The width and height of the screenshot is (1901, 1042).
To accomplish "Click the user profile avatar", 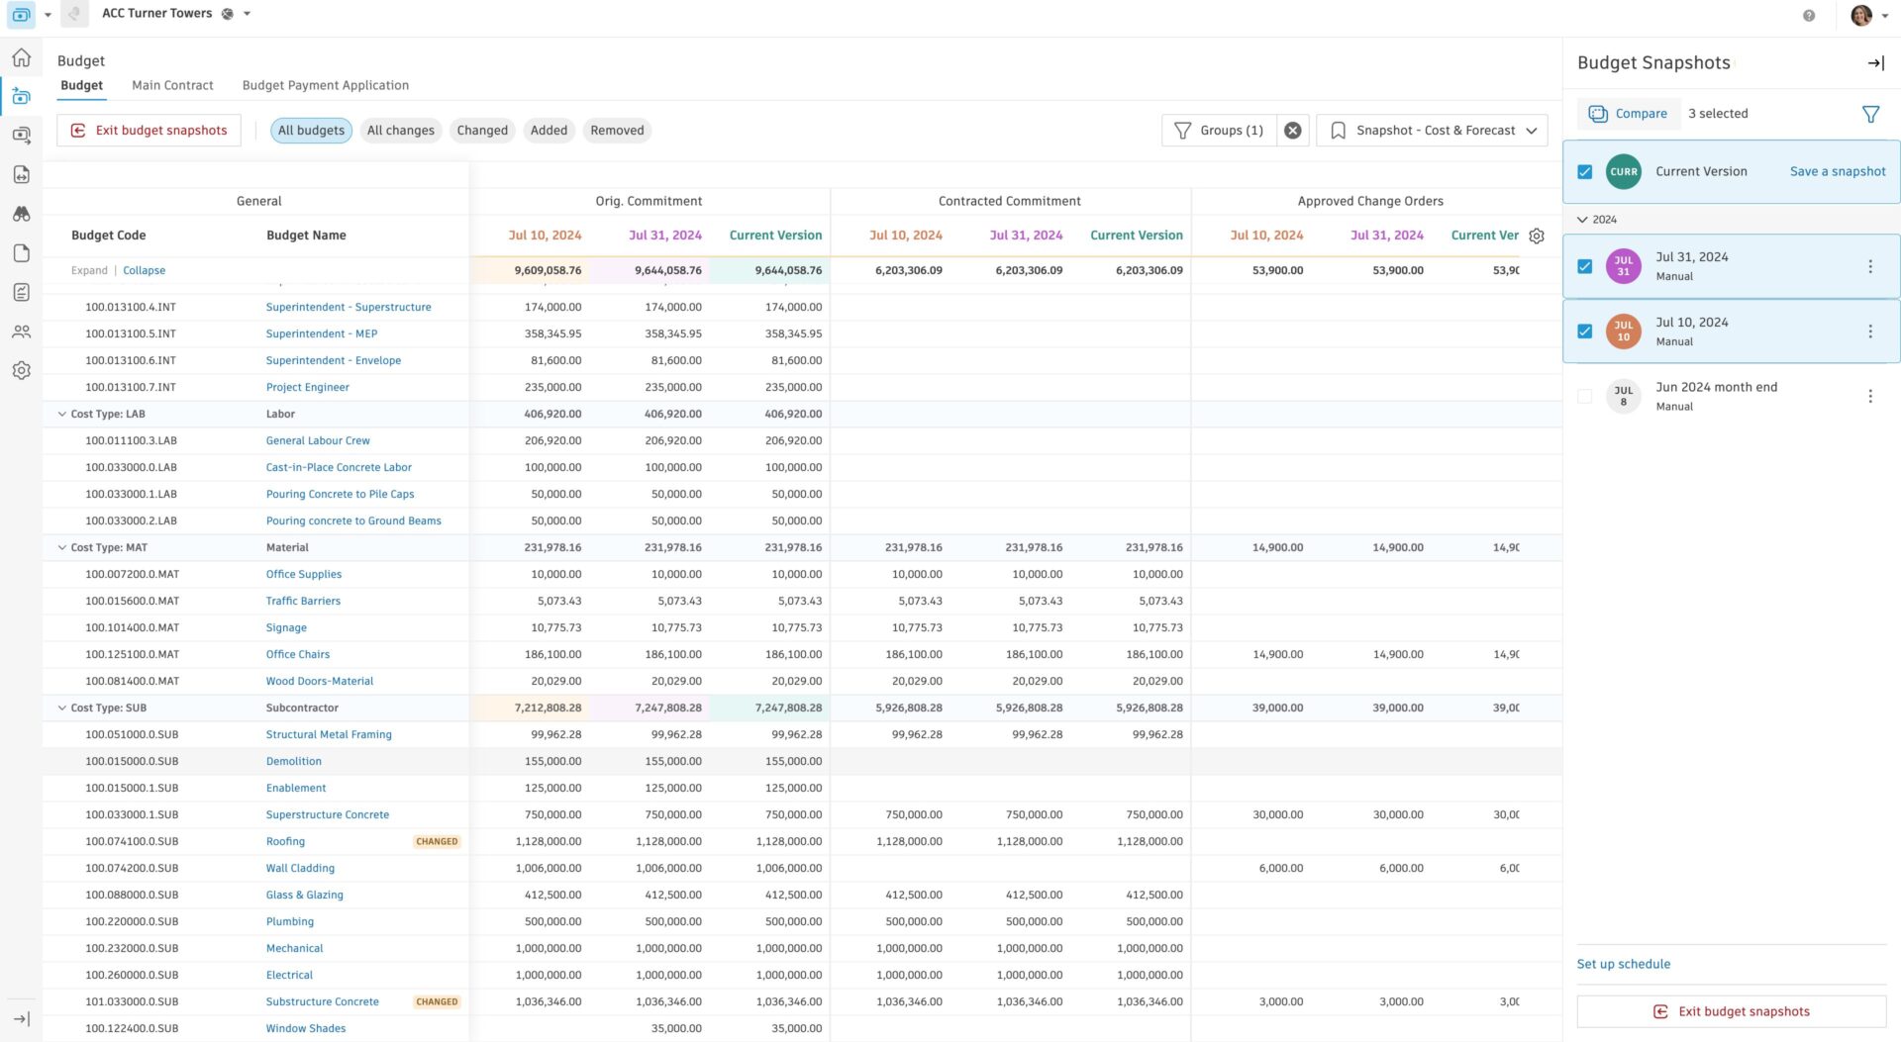I will [1860, 15].
